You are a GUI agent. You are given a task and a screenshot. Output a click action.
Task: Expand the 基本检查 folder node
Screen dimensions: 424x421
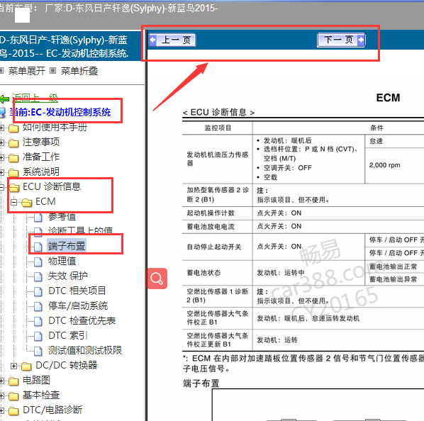pos(1,395)
